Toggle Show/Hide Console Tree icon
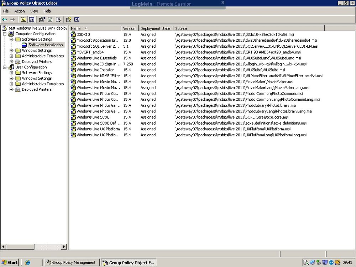 pyautogui.click(x=32, y=20)
